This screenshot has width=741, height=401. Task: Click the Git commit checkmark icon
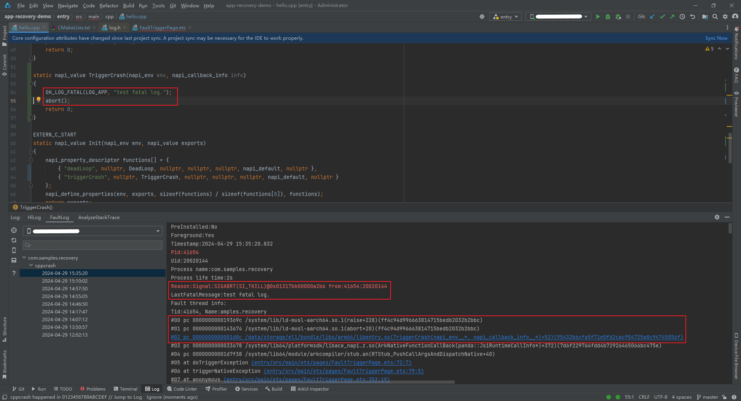pos(662,17)
